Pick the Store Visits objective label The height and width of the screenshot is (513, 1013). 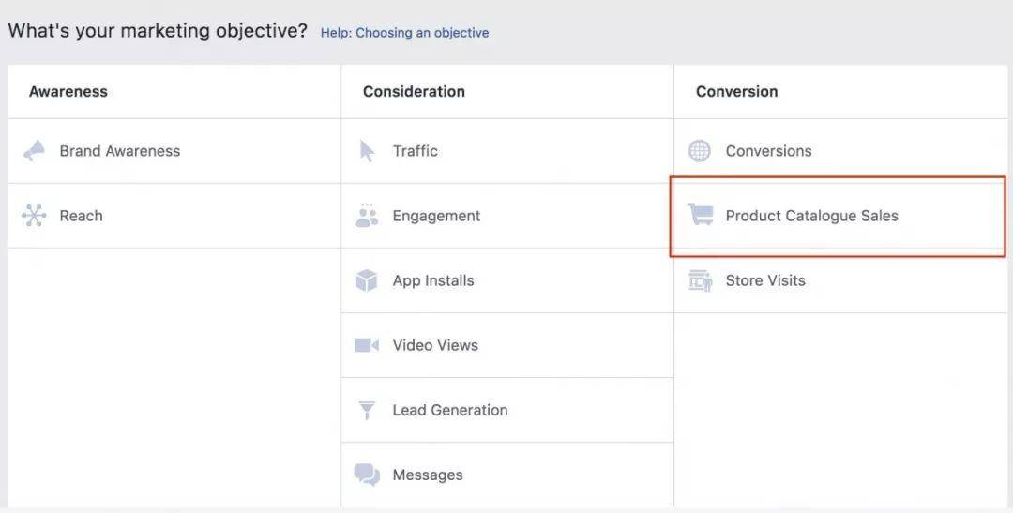click(764, 280)
